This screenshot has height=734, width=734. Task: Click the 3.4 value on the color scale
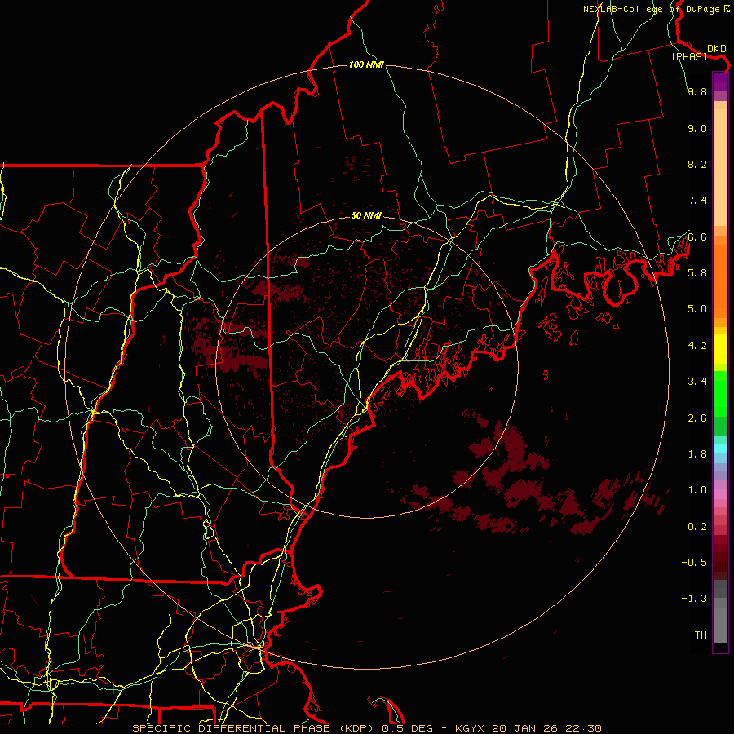click(x=697, y=382)
